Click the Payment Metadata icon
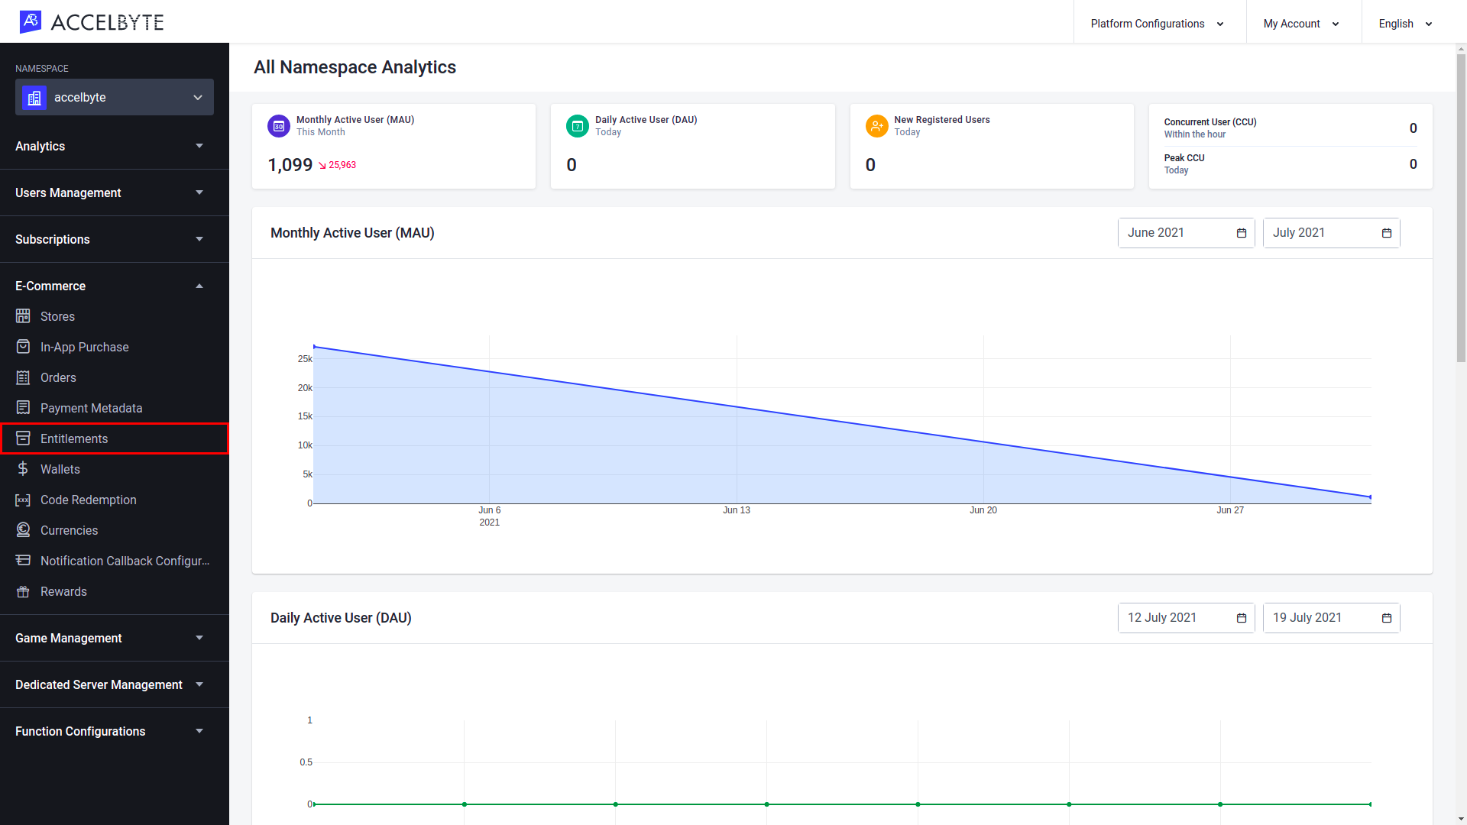The width and height of the screenshot is (1467, 825). click(x=23, y=408)
